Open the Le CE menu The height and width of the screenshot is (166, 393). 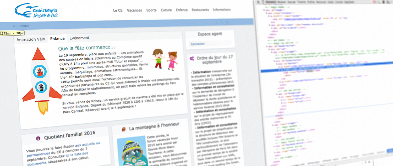(x=118, y=10)
